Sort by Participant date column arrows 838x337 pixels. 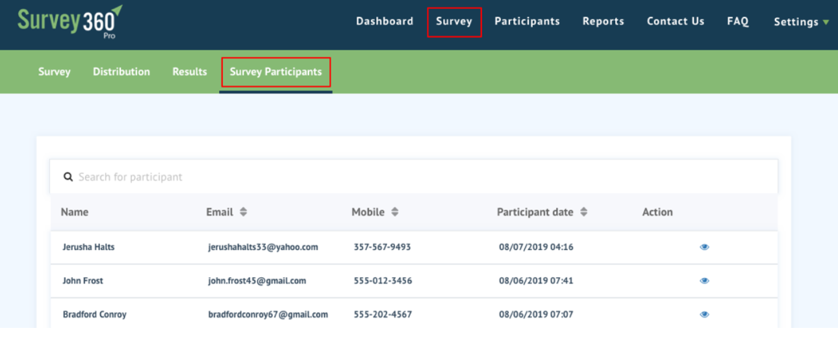[x=583, y=212]
